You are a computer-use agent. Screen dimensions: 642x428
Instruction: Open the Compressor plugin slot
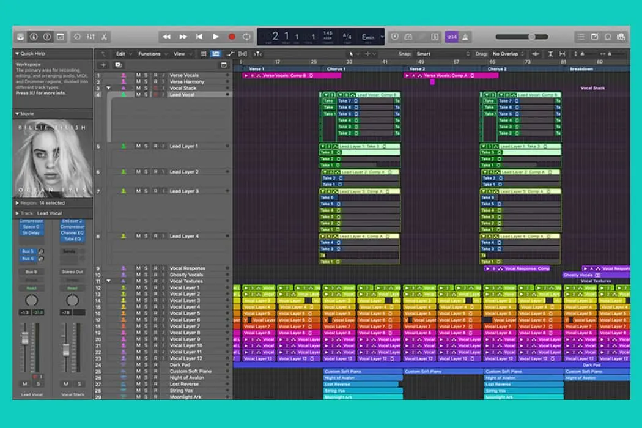(32, 221)
